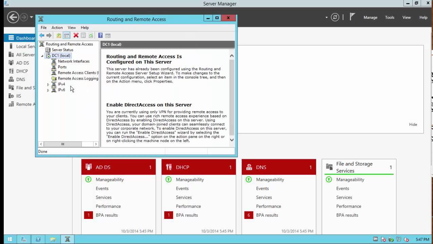433x244 pixels.
Task: Open Server Manager's View menu
Action: (407, 17)
